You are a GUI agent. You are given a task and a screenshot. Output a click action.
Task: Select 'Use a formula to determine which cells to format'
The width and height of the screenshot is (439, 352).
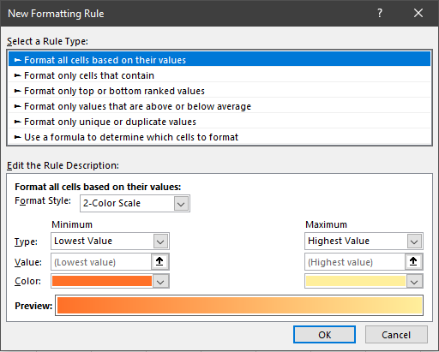(x=219, y=137)
